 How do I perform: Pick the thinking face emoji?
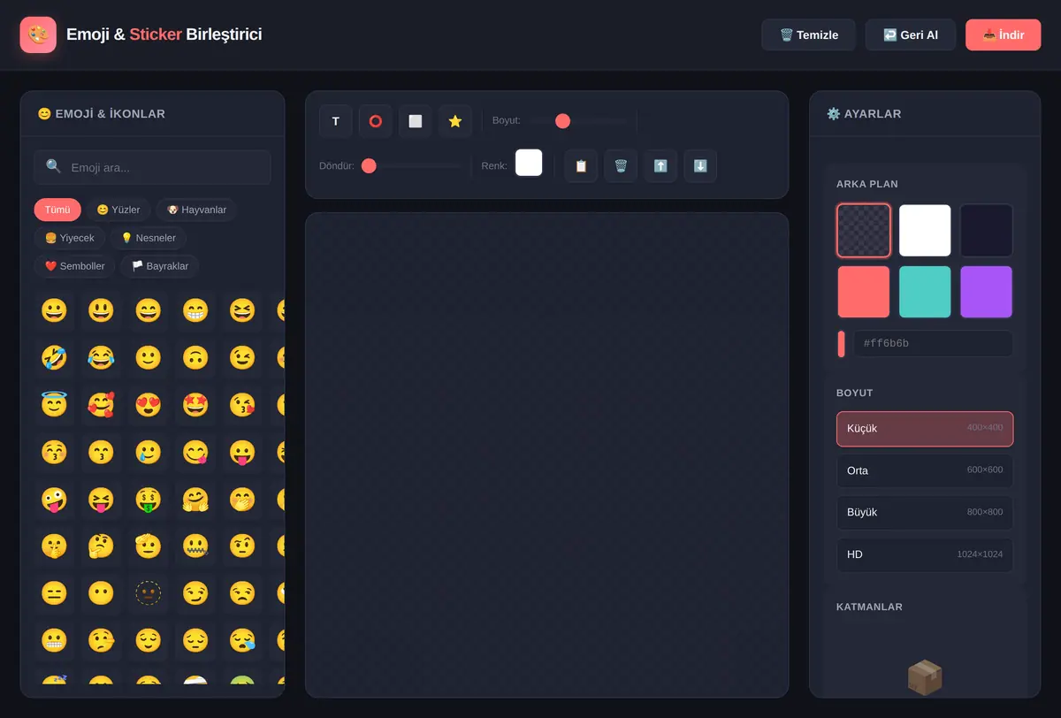(102, 546)
